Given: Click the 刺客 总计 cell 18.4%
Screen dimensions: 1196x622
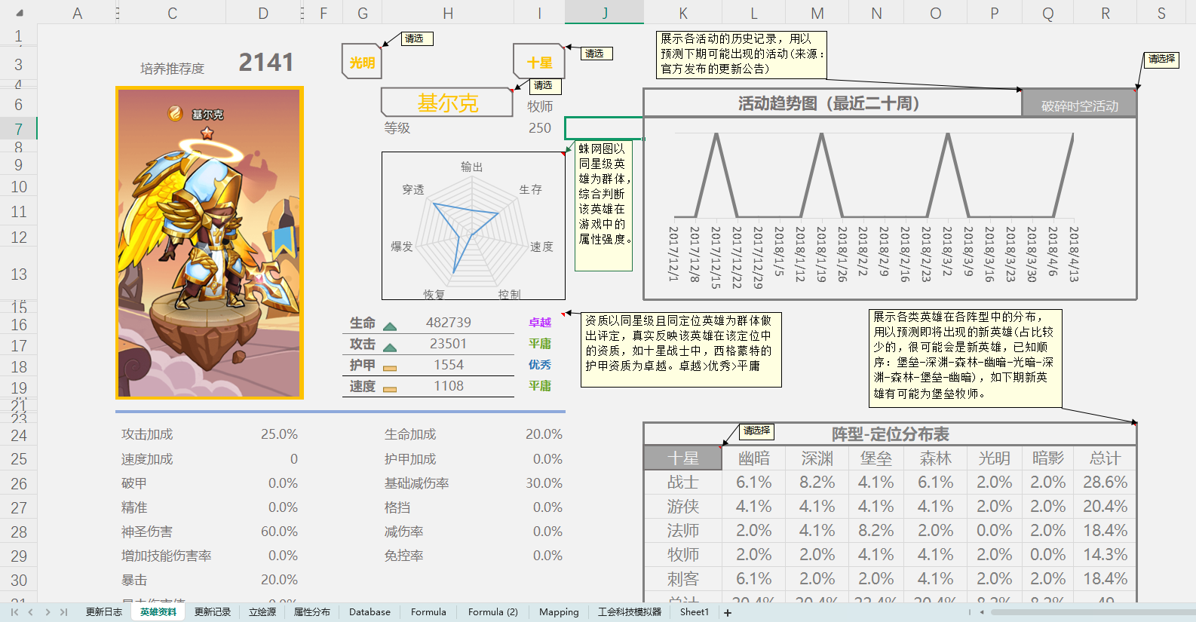Looking at the screenshot, I should click(x=1106, y=579).
